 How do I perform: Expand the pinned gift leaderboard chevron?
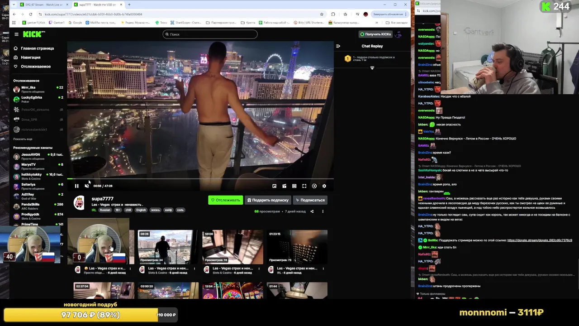click(x=372, y=68)
